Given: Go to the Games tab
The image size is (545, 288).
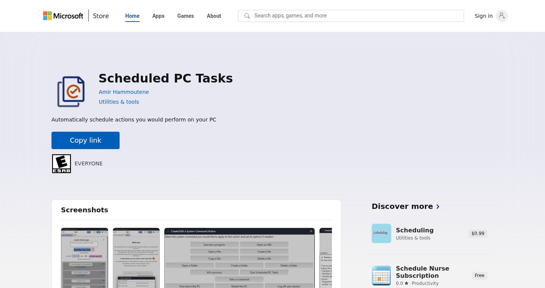Looking at the screenshot, I should pos(185,16).
